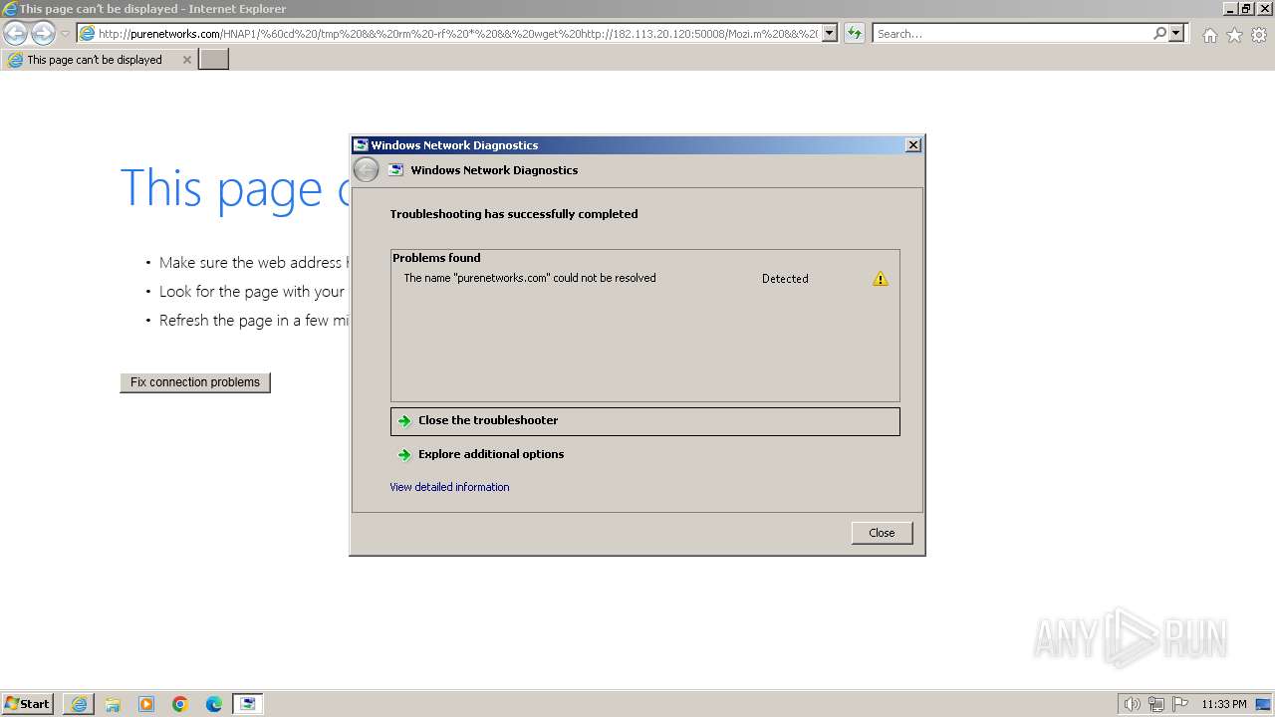Open the Tools gear icon
The image size is (1275, 717).
pyautogui.click(x=1259, y=35)
